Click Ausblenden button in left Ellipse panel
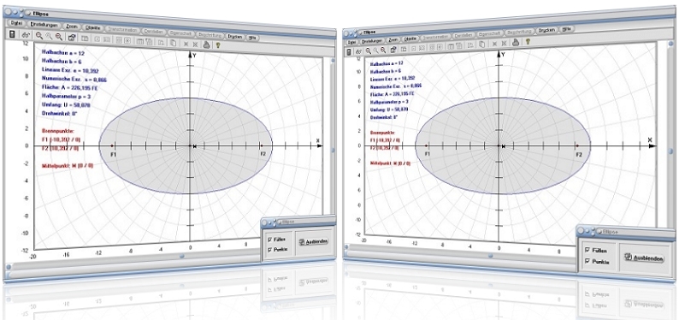This screenshot has width=679, height=320. point(314,241)
